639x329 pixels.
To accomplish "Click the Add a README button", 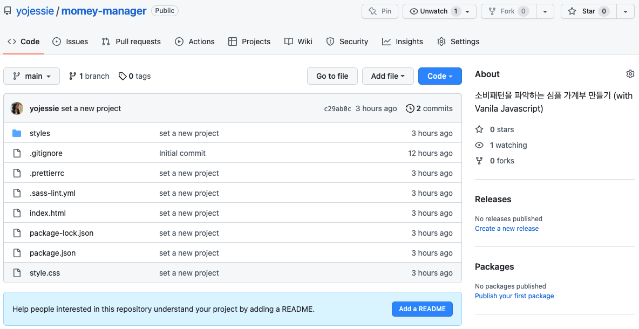I will tap(422, 309).
